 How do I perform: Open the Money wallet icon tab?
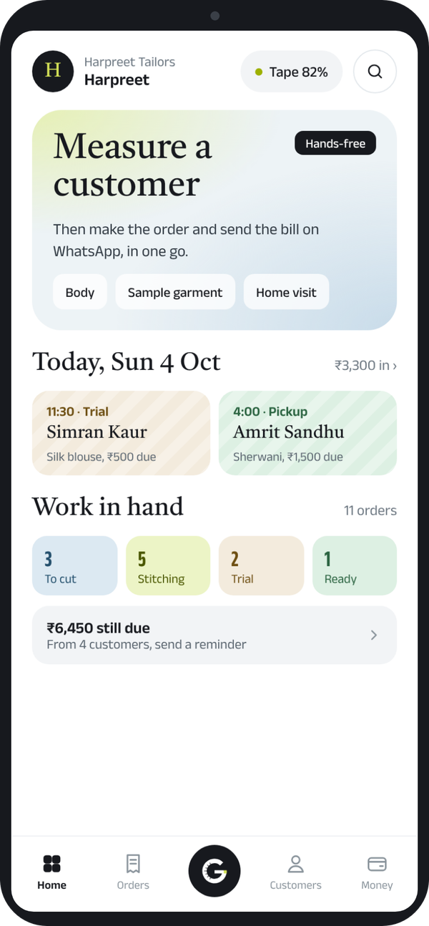[x=377, y=871]
